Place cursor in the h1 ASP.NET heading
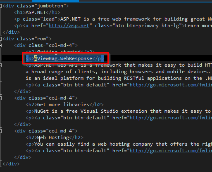The height and width of the screenshot is (172, 212). pyautogui.click(x=36, y=12)
